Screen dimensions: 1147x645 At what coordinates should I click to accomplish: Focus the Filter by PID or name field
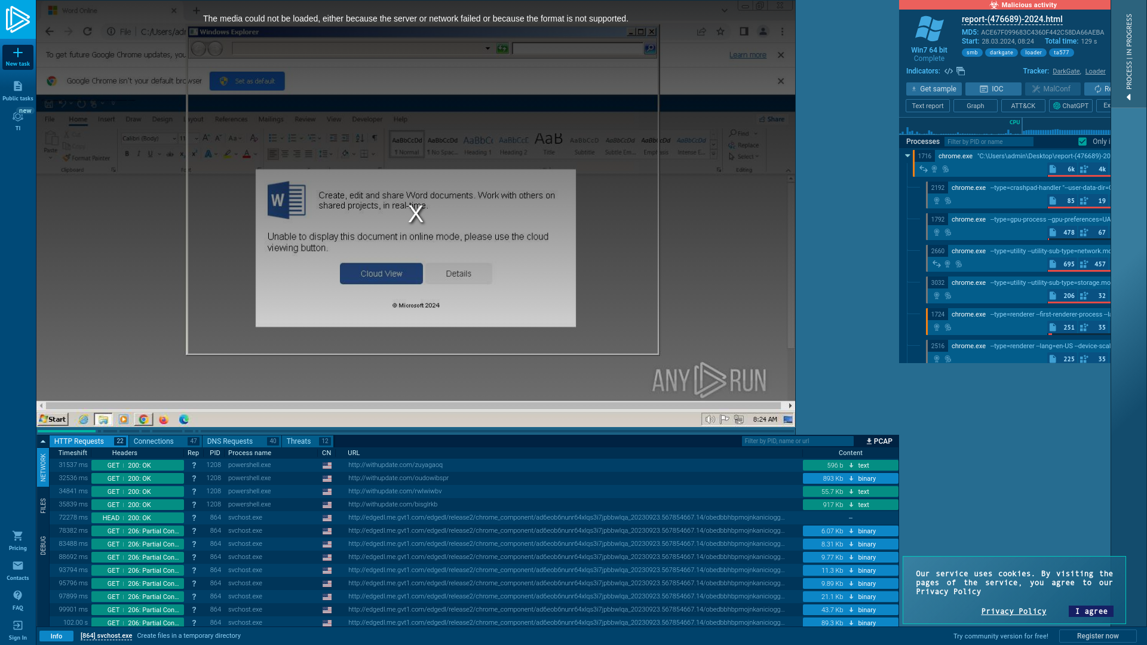(x=989, y=142)
